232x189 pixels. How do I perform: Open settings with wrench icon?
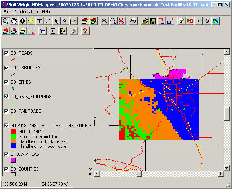(74, 31)
